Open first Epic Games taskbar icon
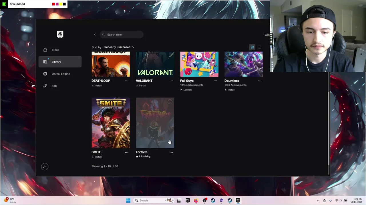The image size is (366, 205). point(188,200)
